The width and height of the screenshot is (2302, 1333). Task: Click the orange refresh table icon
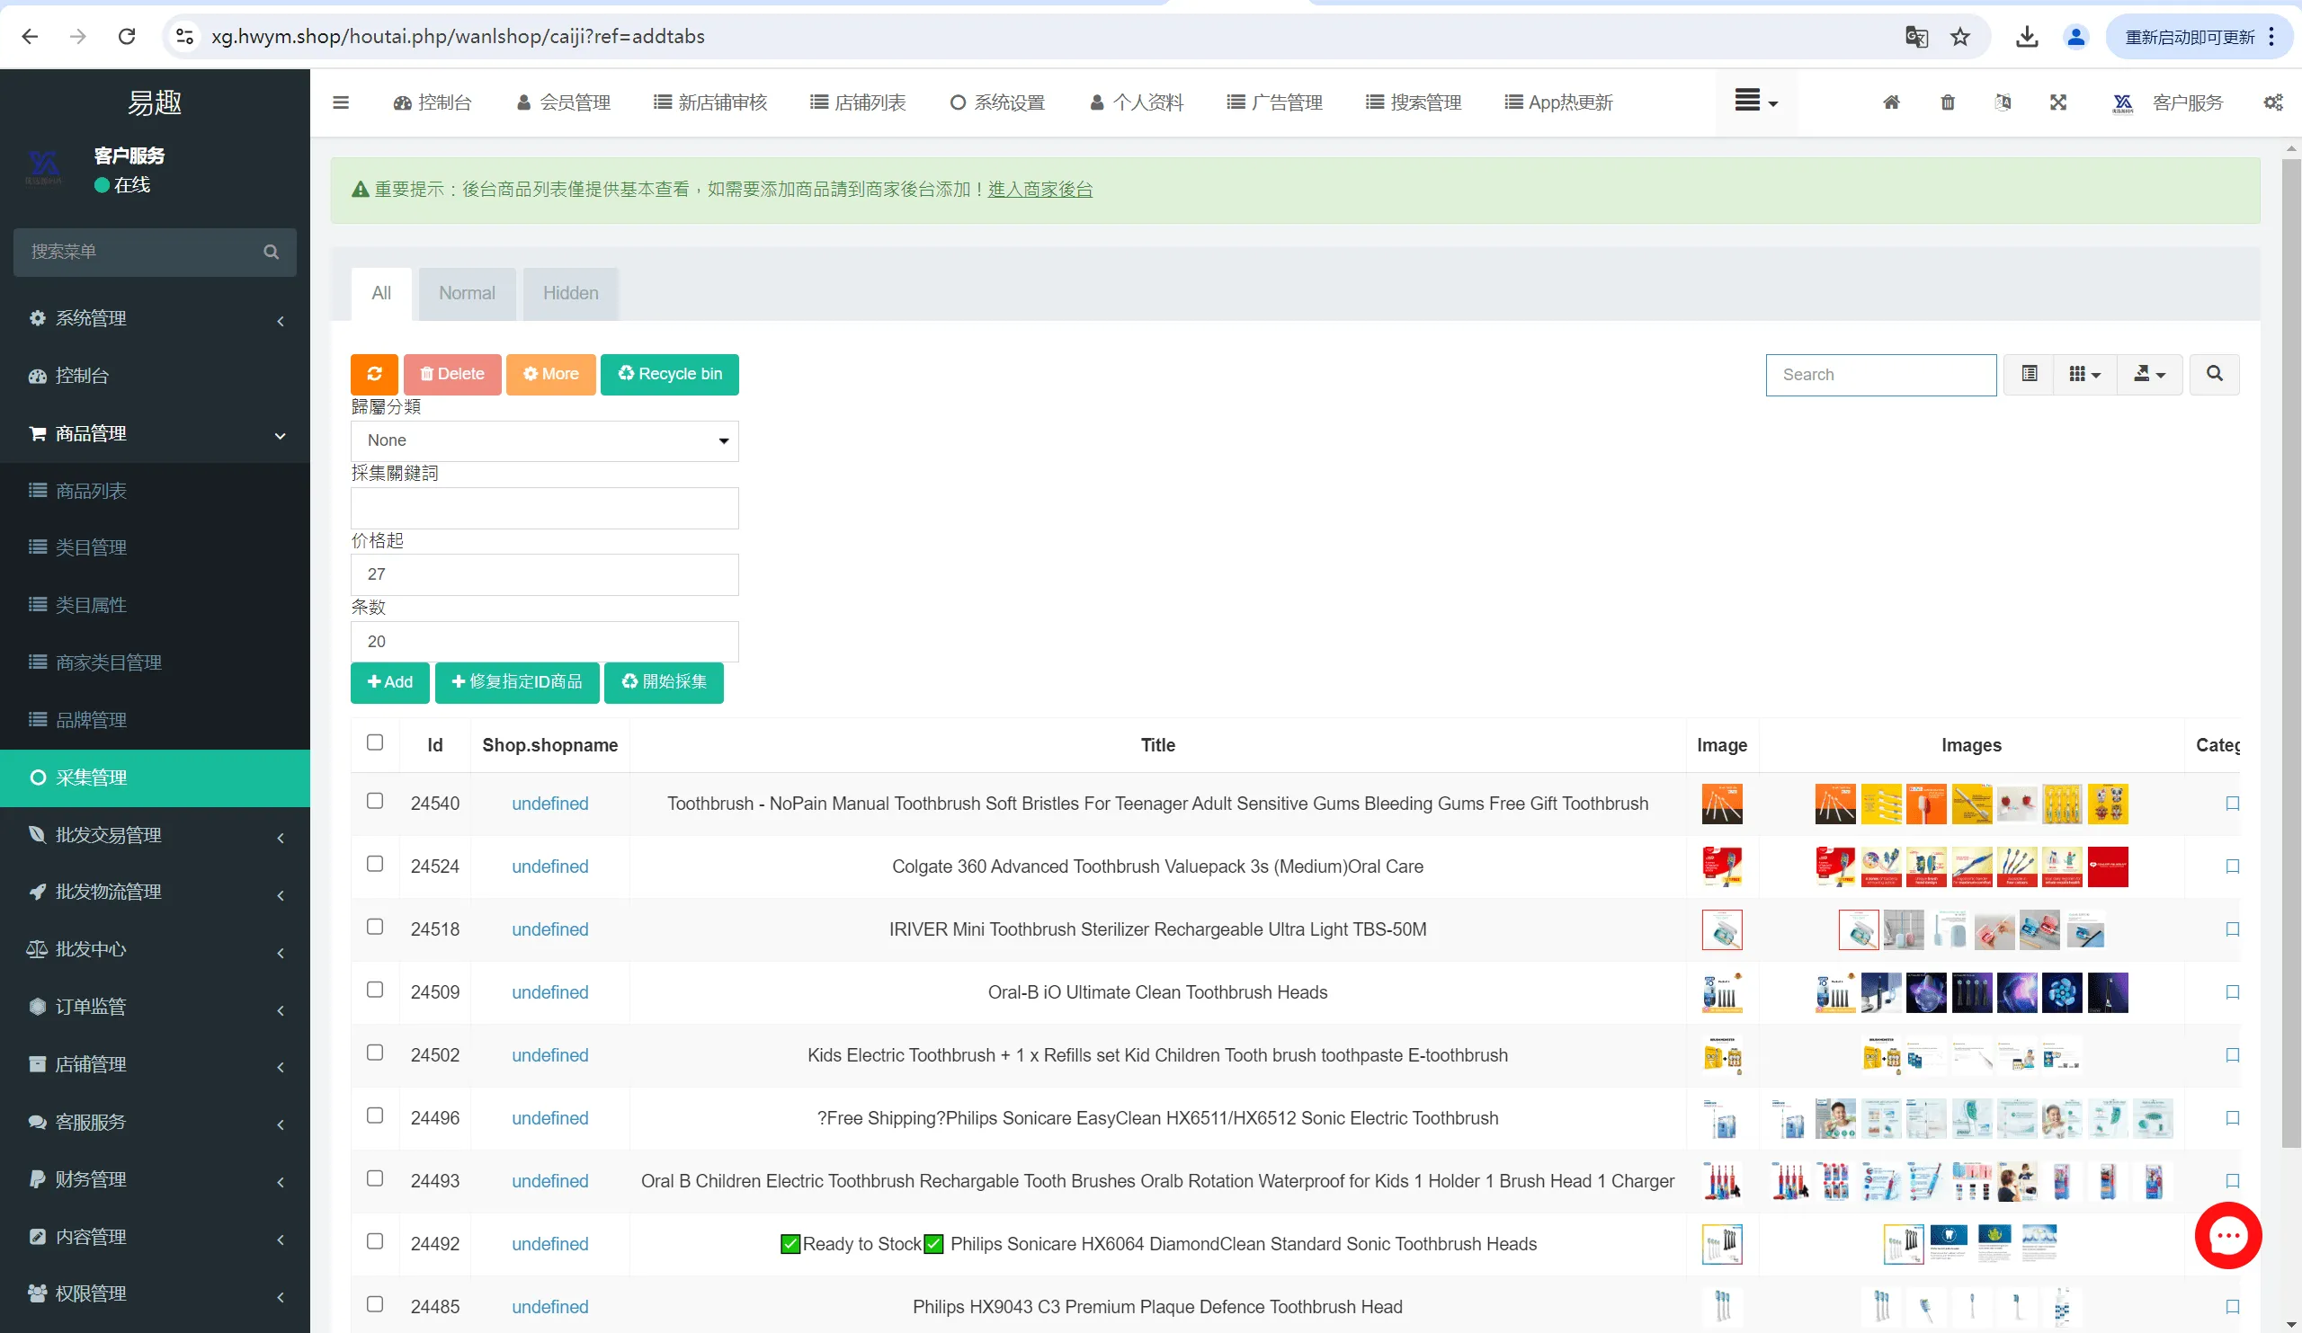373,374
